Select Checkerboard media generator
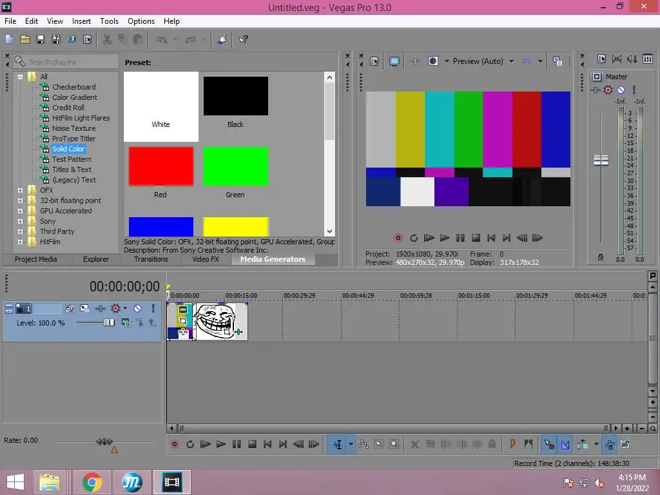Screen dimensions: 660x495 (x=73, y=87)
